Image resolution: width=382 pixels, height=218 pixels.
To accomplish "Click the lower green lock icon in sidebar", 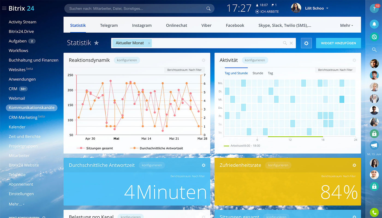I will pyautogui.click(x=374, y=186).
